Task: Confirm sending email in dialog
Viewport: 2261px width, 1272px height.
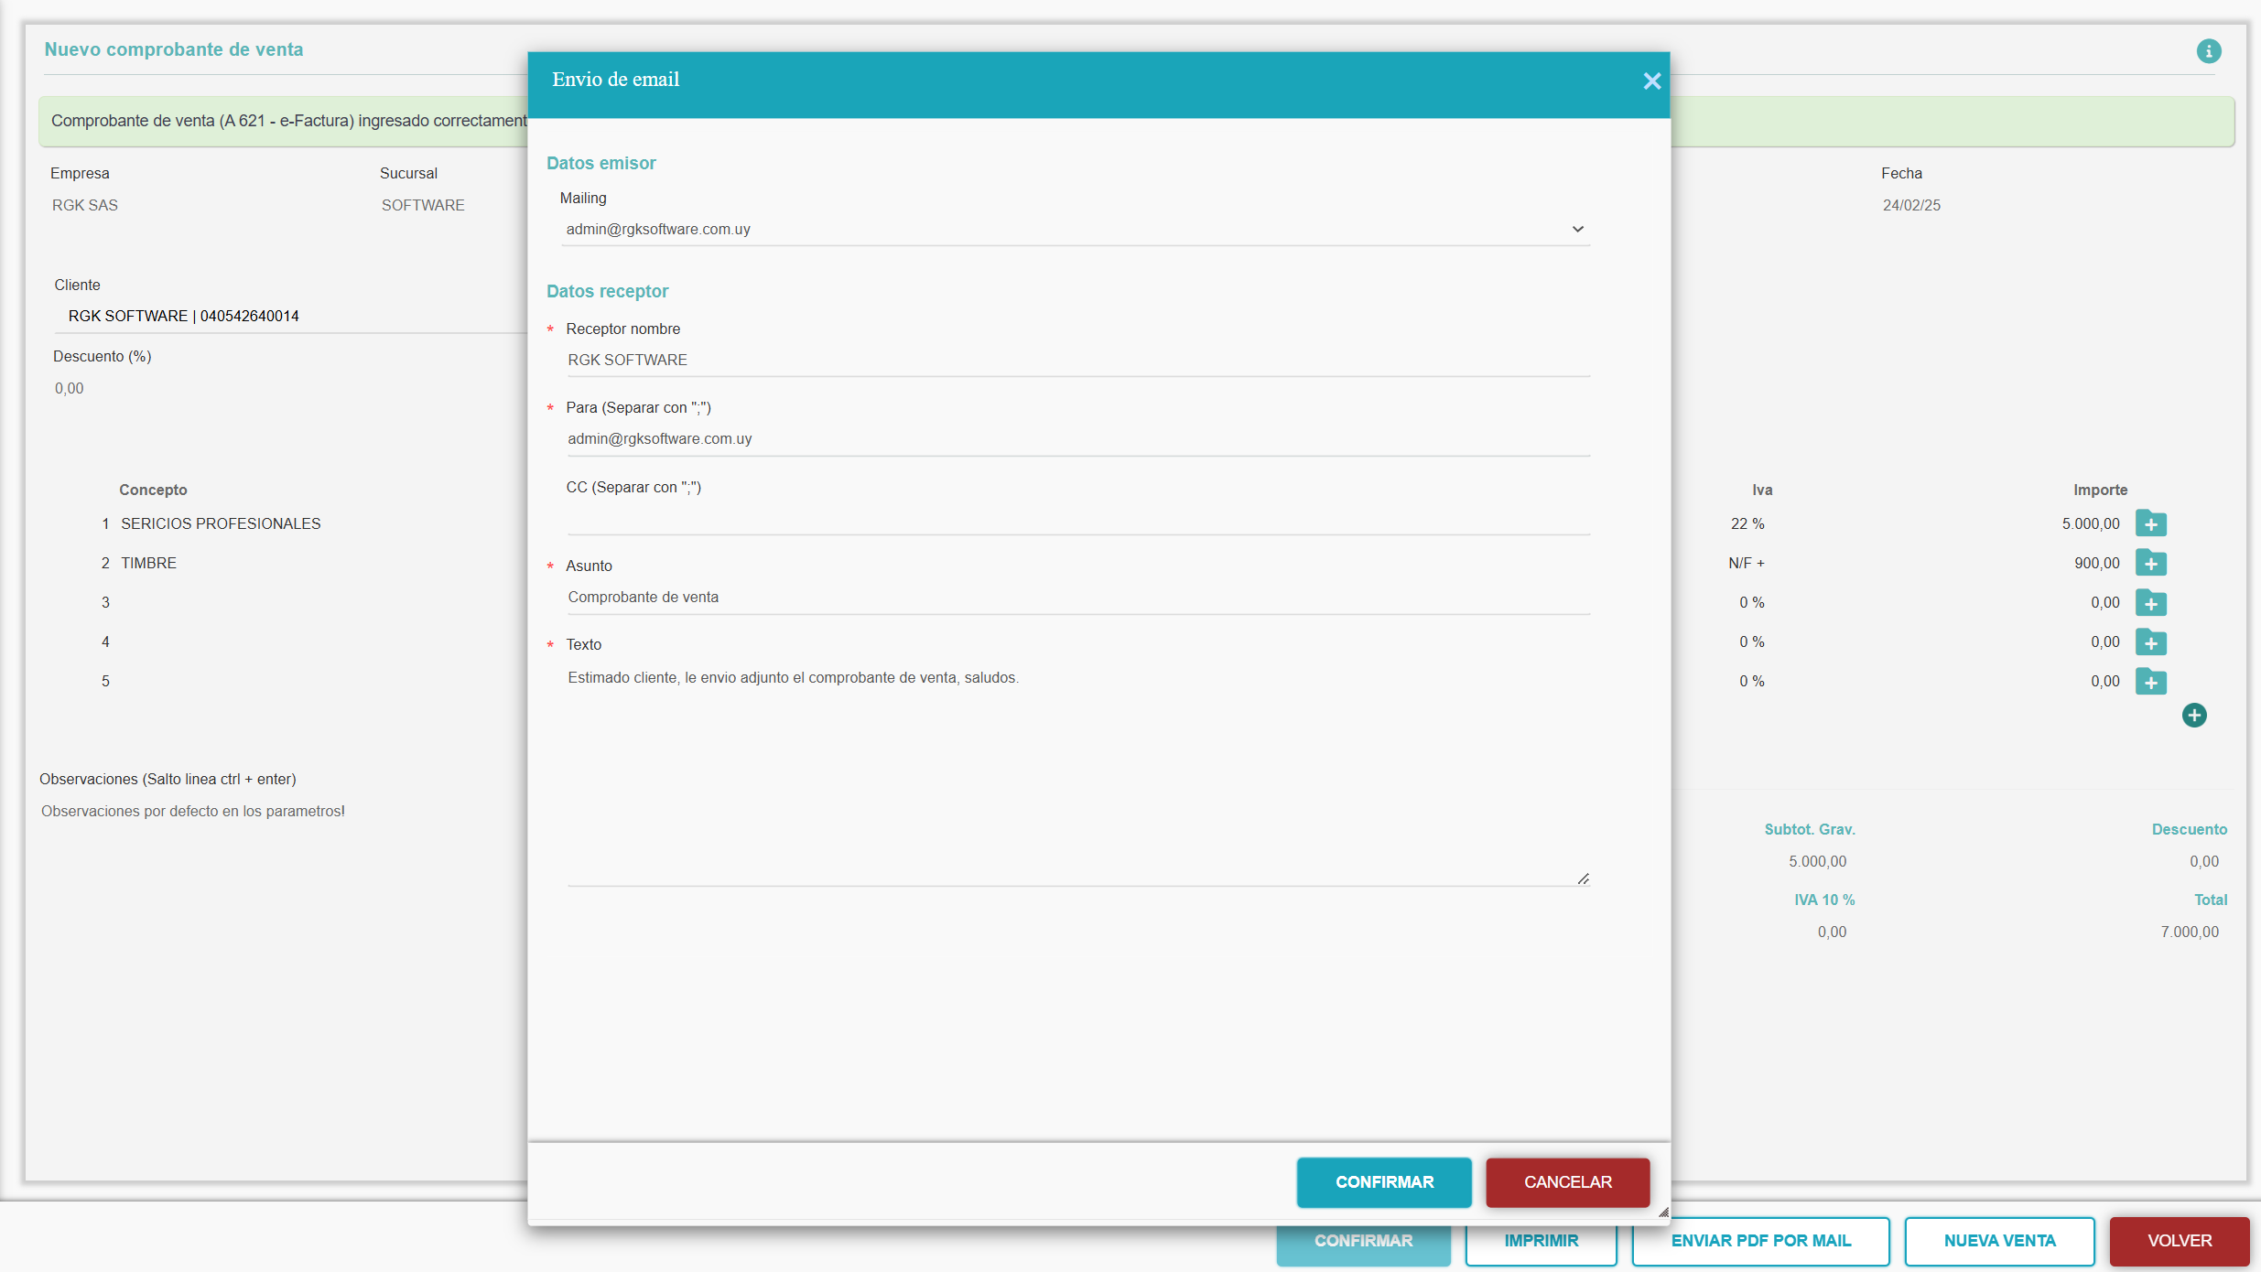Action: point(1383,1182)
